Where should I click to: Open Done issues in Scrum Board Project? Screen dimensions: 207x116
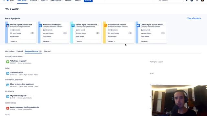click(x=112, y=36)
